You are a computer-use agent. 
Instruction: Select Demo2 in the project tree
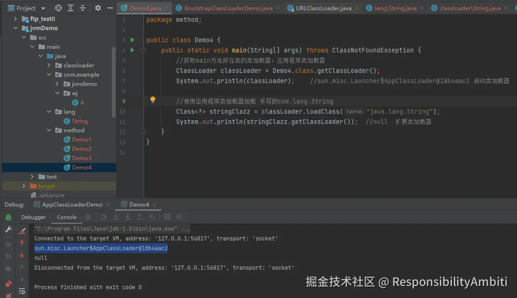coord(78,149)
